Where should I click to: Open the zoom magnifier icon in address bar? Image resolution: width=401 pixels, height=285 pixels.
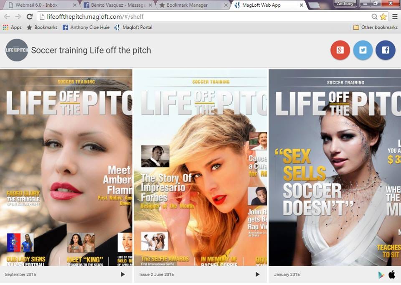coord(374,17)
